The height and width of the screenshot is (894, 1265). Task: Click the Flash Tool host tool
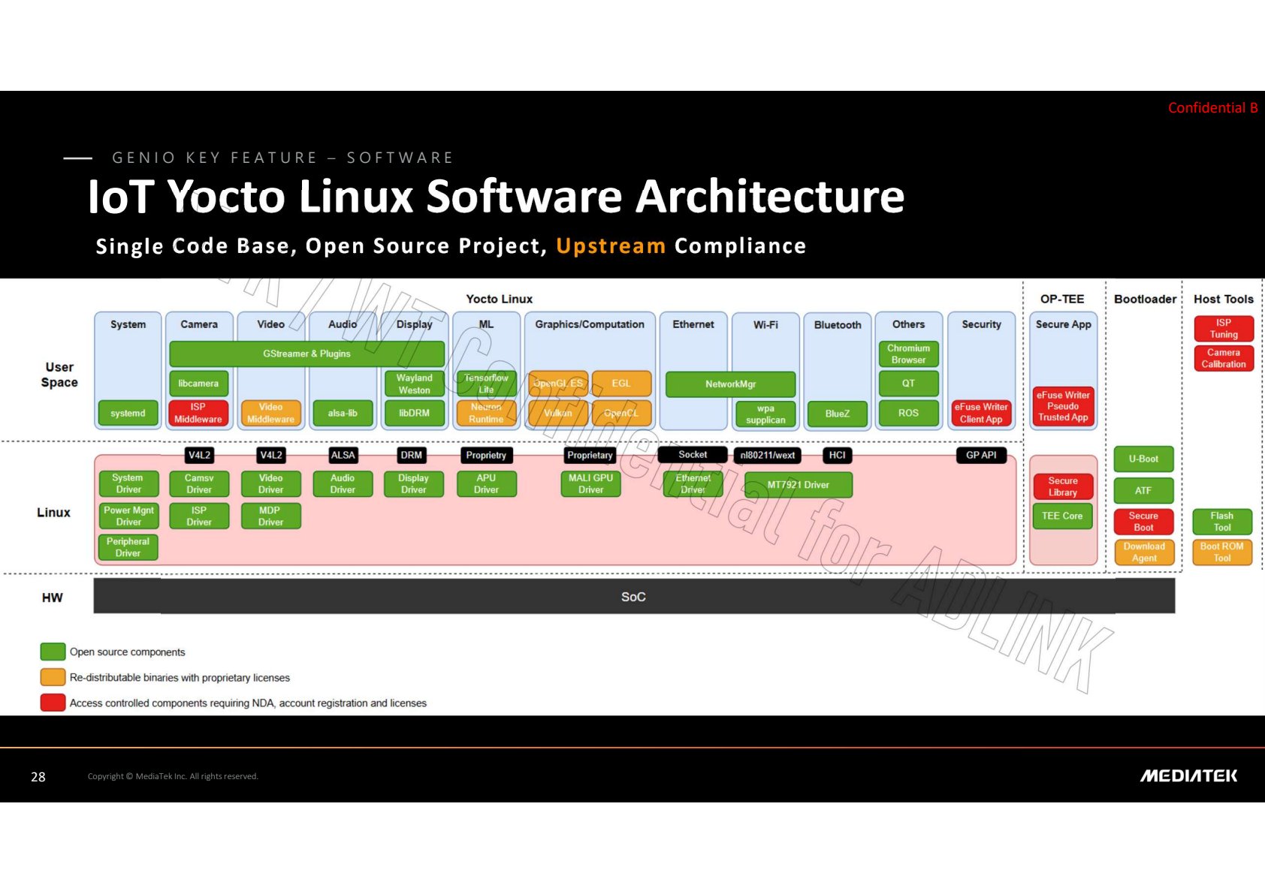1222,522
